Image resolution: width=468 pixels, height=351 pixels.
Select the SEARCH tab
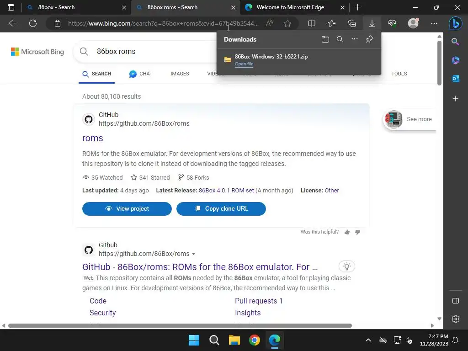coord(97,74)
